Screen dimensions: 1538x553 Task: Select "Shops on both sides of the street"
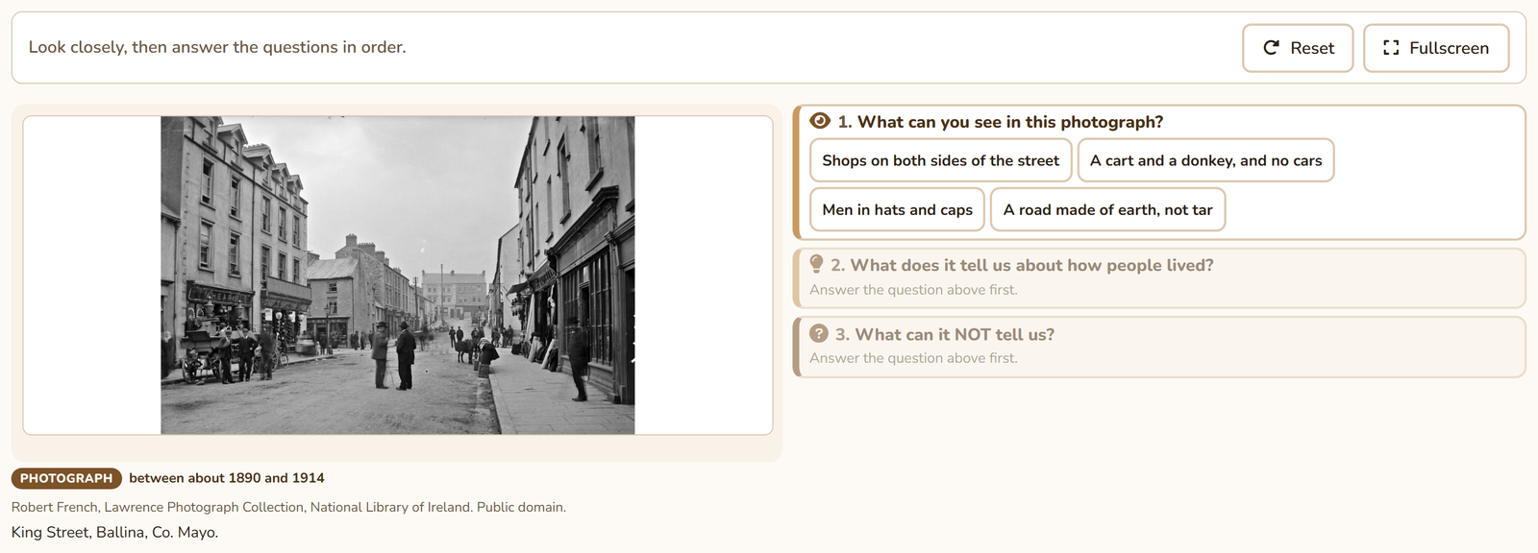(941, 160)
